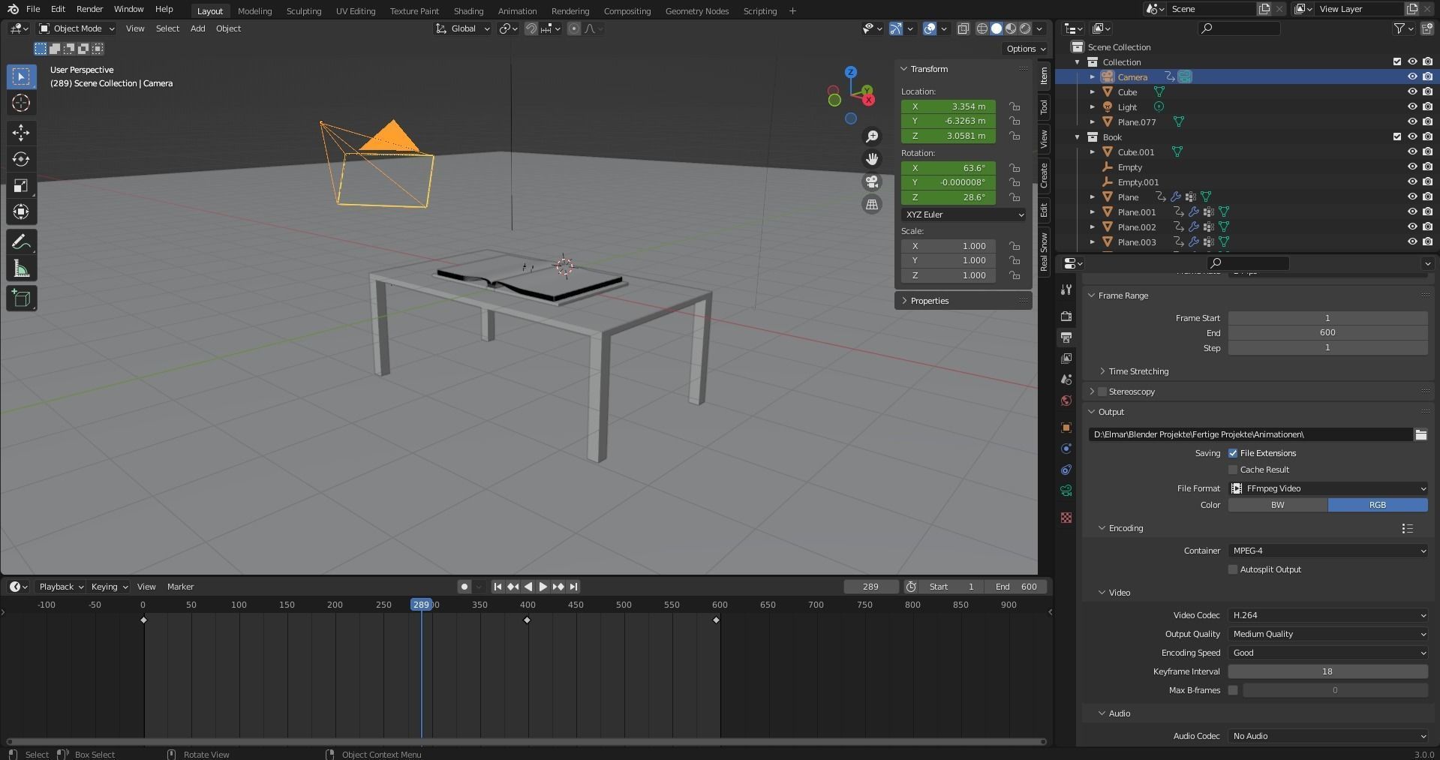The height and width of the screenshot is (760, 1440).
Task: Click the Location Z value field
Action: [x=948, y=136]
